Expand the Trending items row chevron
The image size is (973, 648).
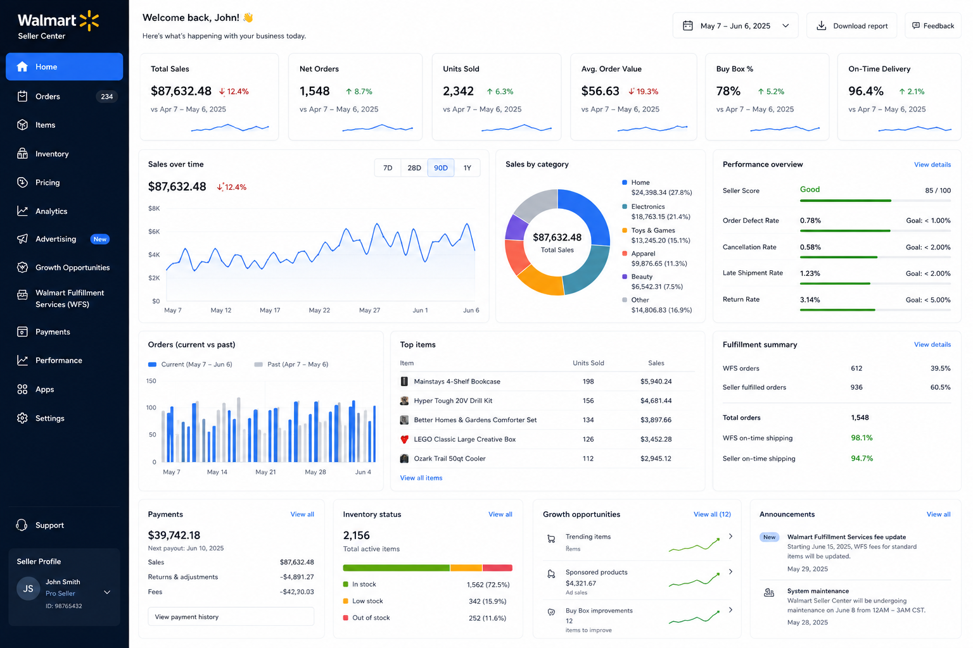[730, 536]
